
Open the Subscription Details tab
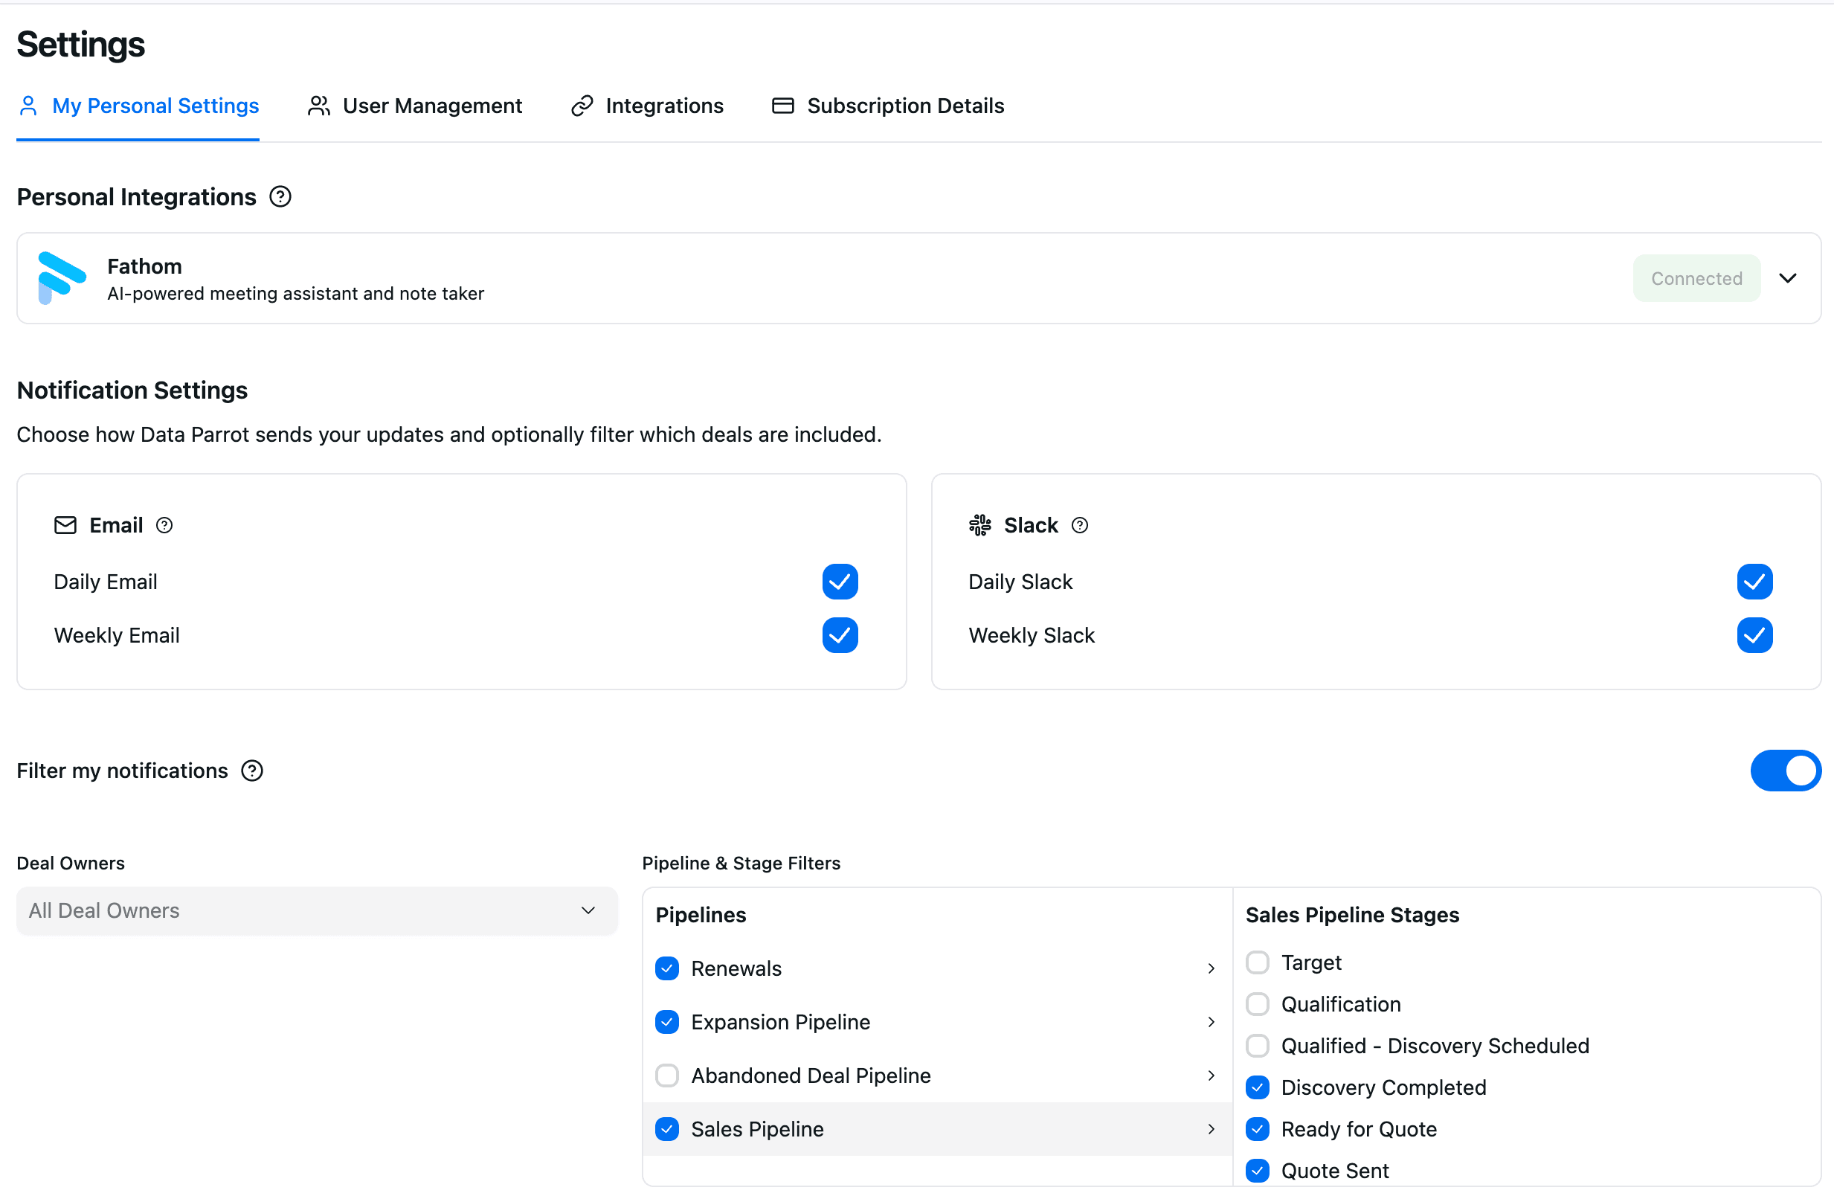point(904,106)
